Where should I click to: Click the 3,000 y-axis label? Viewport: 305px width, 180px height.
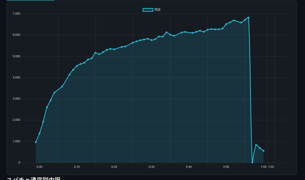click(x=16, y=99)
